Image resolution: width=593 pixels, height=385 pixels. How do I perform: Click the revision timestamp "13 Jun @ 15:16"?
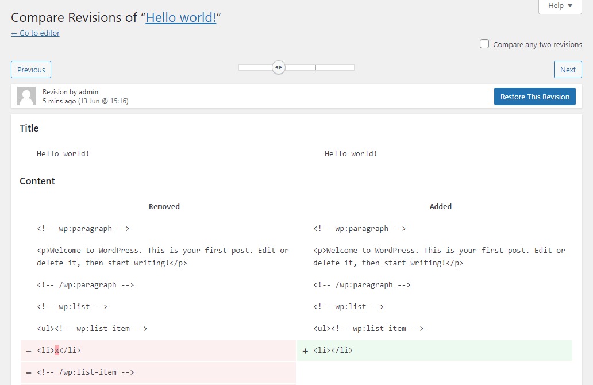[x=103, y=101]
